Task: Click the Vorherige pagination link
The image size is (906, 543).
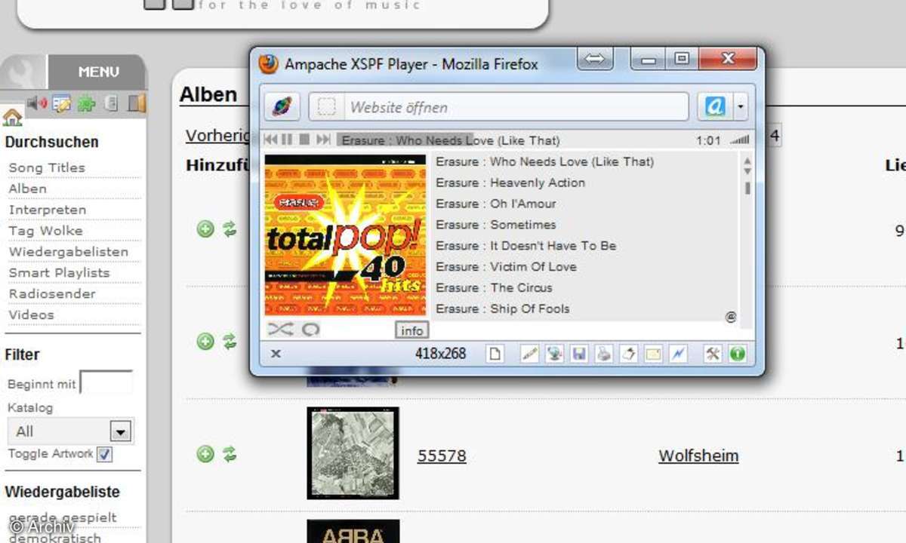Action: pyautogui.click(x=217, y=135)
